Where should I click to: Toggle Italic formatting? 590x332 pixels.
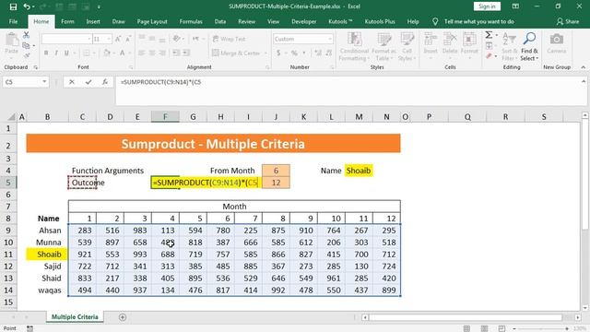click(56, 53)
